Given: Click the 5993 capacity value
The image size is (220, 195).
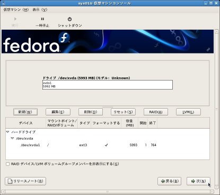Looking at the screenshot, I should click(134, 145).
